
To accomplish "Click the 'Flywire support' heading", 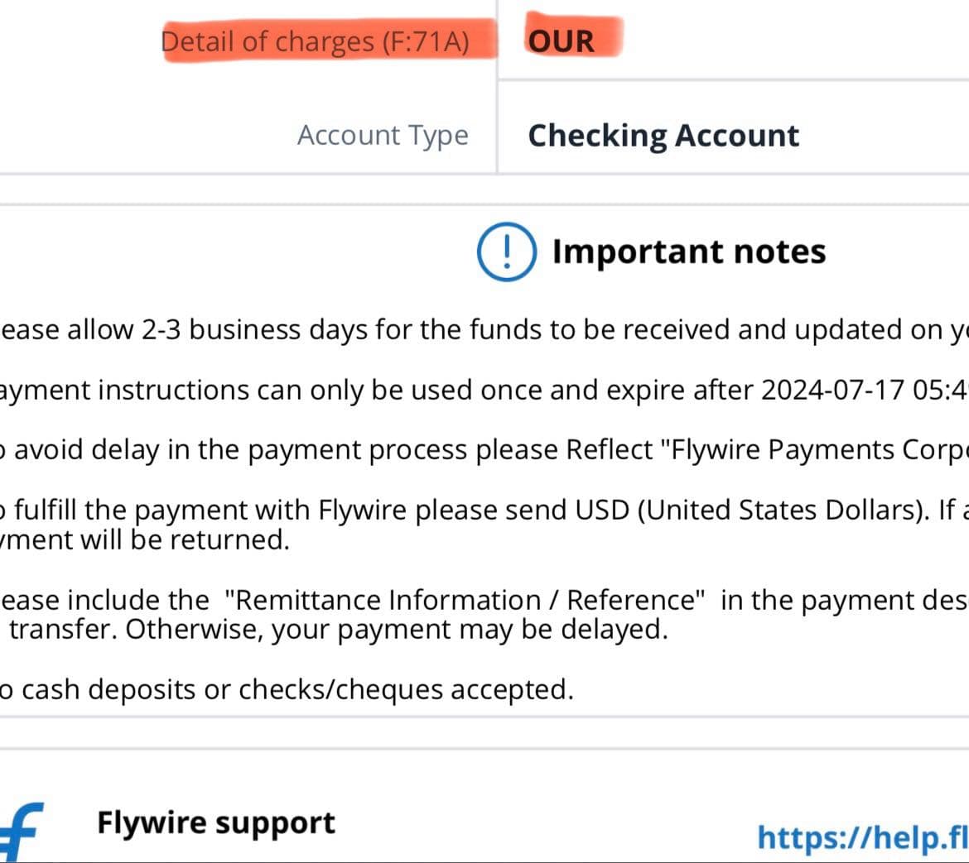I will point(216,822).
